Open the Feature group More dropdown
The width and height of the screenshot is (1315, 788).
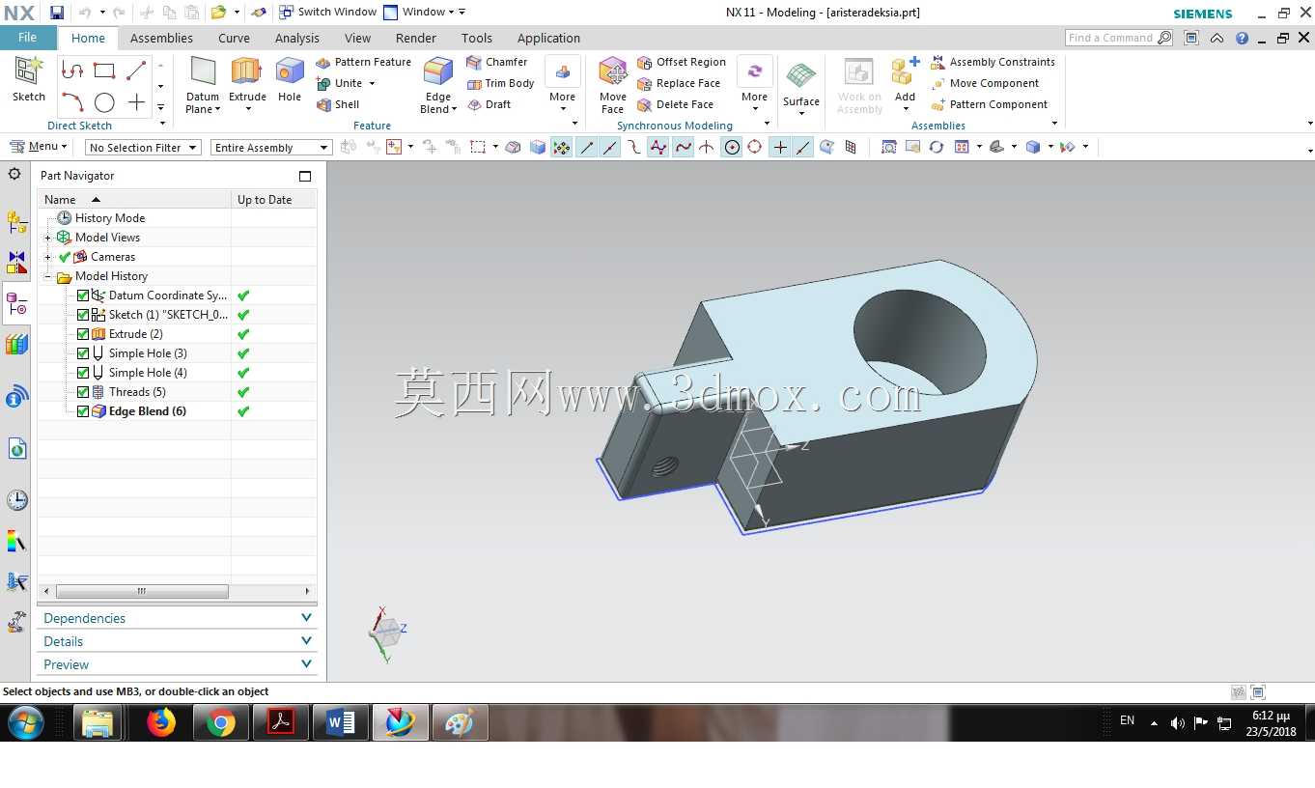click(562, 85)
